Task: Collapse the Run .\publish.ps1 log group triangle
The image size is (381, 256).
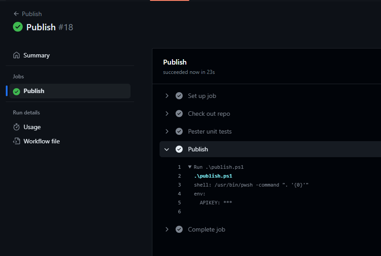Action: (190, 167)
